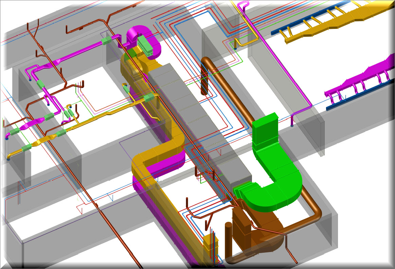Image resolution: width=395 pixels, height=269 pixels.
Task: Select the short brown cylinder near bottom duct
Action: coord(228,241)
